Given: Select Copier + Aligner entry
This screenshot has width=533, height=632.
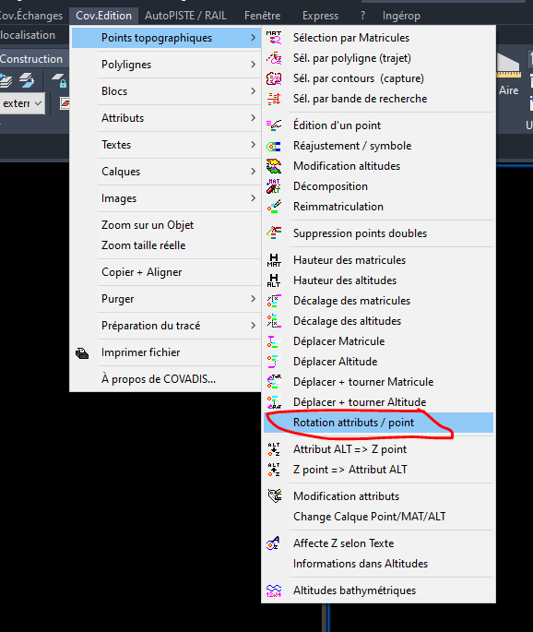Looking at the screenshot, I should coord(142,272).
